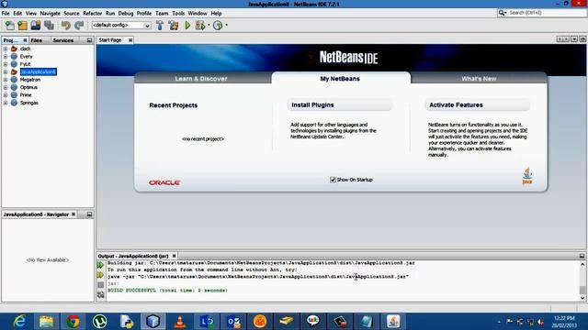Screen dimensions: 588x330
Task: Run the project with green play icon
Action: (187, 25)
